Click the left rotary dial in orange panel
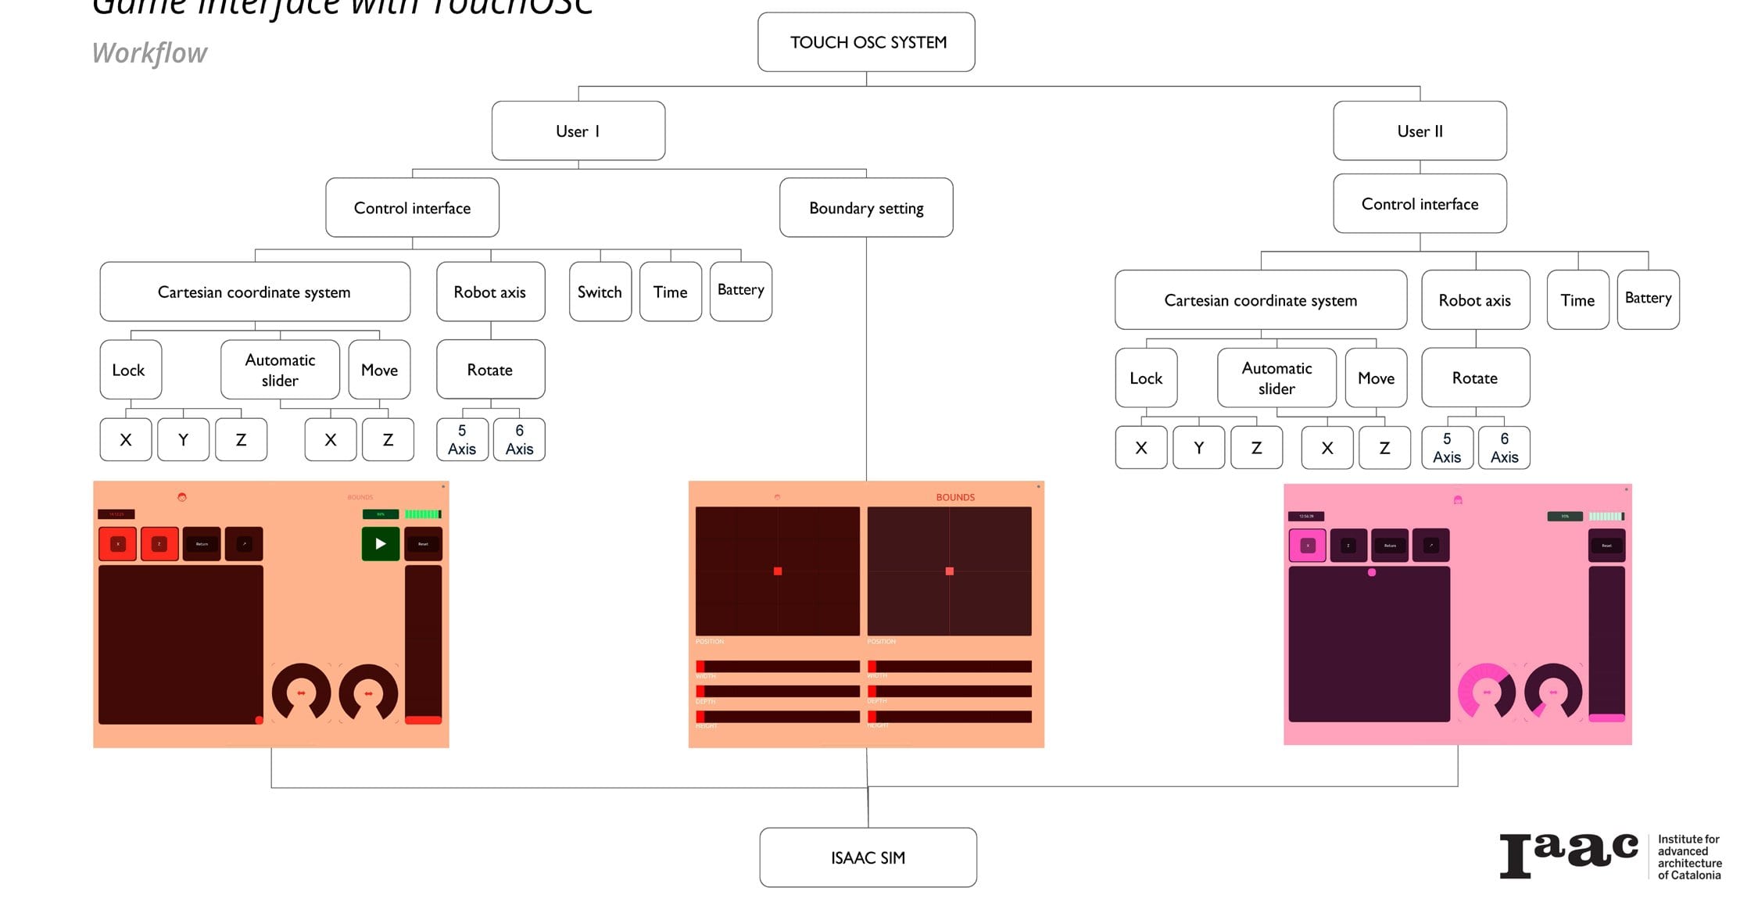The image size is (1758, 902). [x=301, y=693]
